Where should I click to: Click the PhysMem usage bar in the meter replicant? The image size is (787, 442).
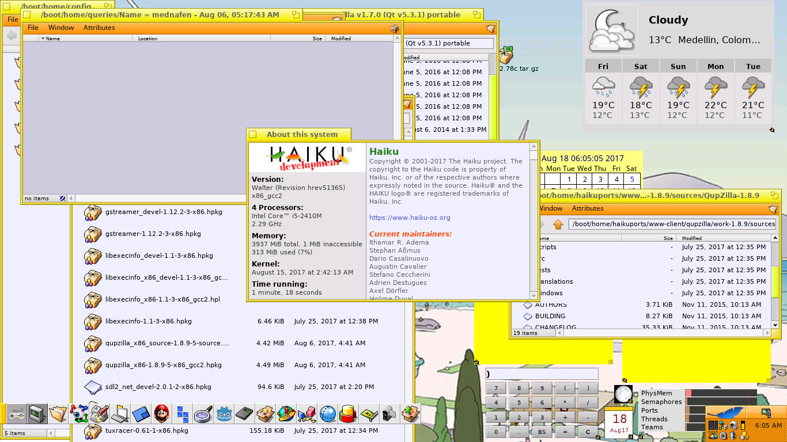pos(720,393)
